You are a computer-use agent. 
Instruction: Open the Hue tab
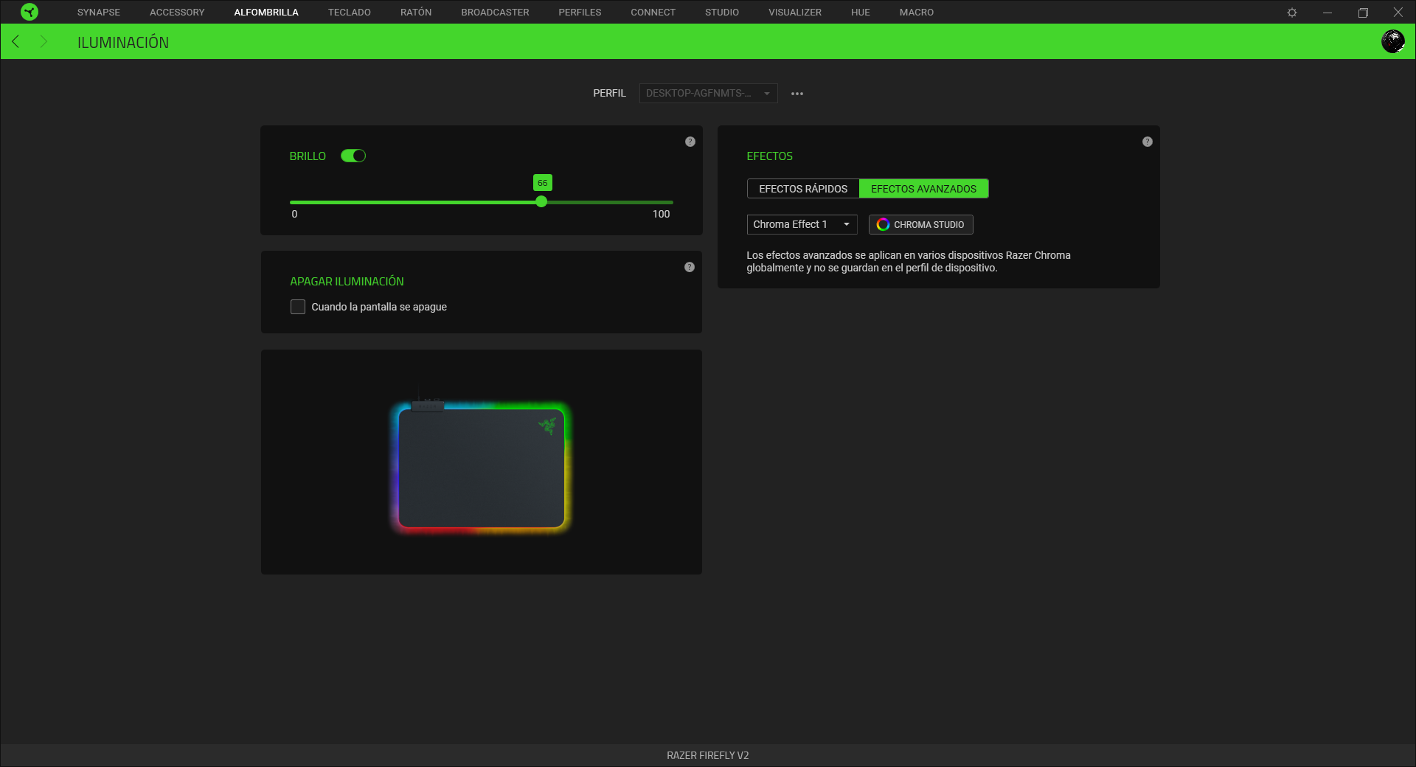coord(861,13)
